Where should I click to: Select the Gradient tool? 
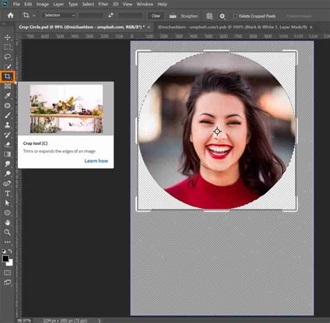8,155
